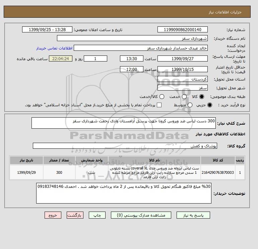Click the need number field 1199090862000140
Image resolution: width=258 pixels, height=249 pixels.
coord(183,29)
